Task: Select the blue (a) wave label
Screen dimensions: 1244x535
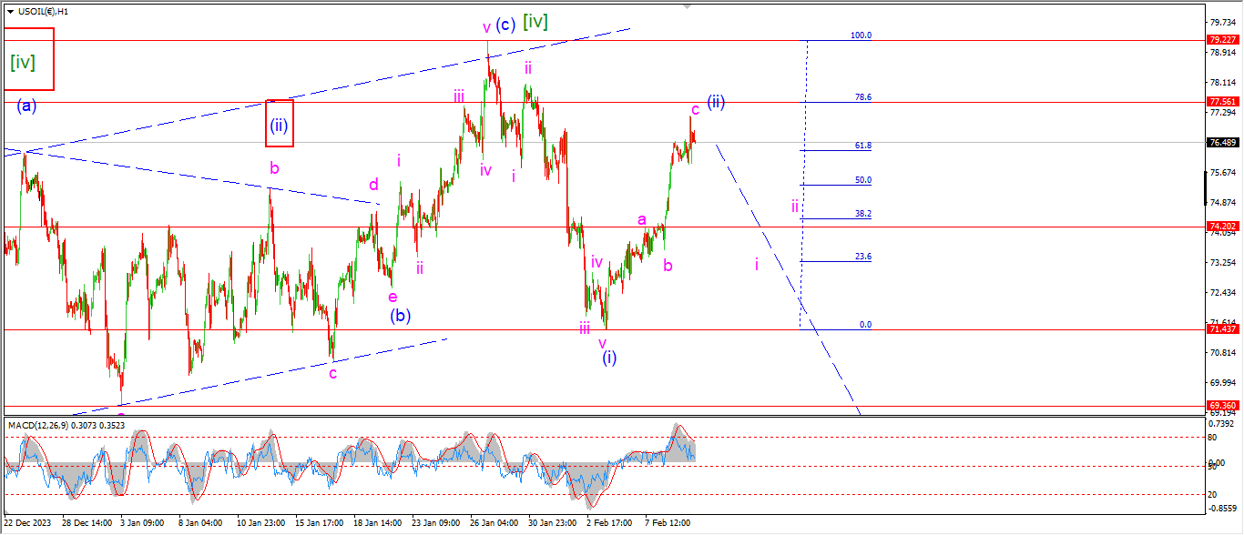Action: [x=26, y=106]
